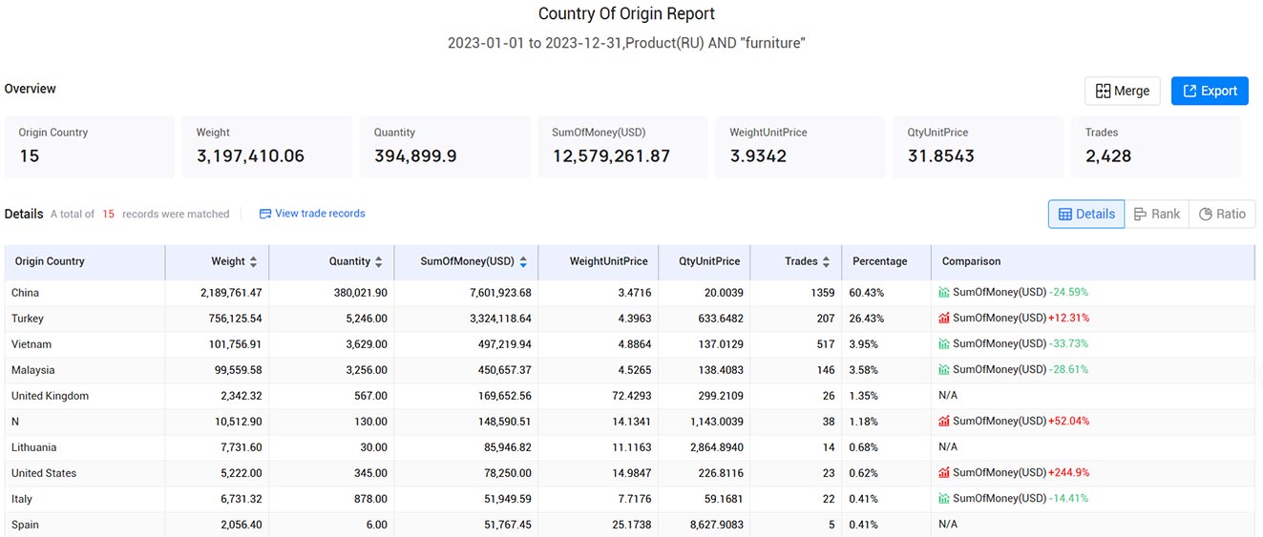This screenshot has width=1263, height=537.
Task: Click the Weight overview card 3,197,410.06
Action: click(267, 147)
